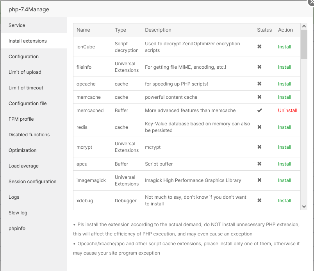Close the php-7.4 Manage dialog
Image resolution: width=314 pixels, height=271 pixels.
pos(311,2)
